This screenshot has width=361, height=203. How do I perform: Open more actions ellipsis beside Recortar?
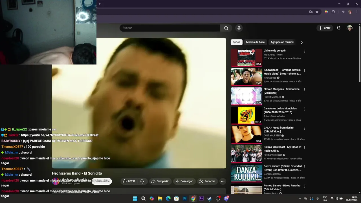tap(223, 181)
